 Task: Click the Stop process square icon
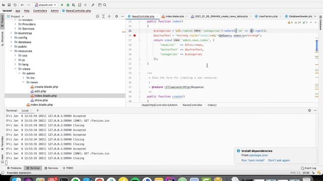[85, 5]
